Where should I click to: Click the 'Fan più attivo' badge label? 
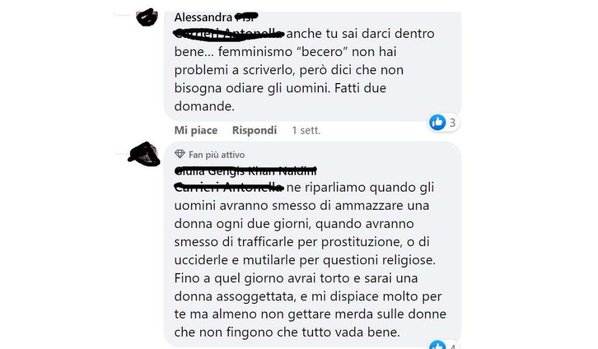coord(217,155)
